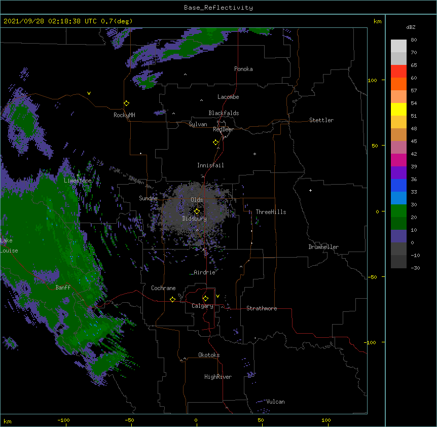Click the yellow diamond marker below Cochrane
Screen dimensions: 437x427
point(172,299)
